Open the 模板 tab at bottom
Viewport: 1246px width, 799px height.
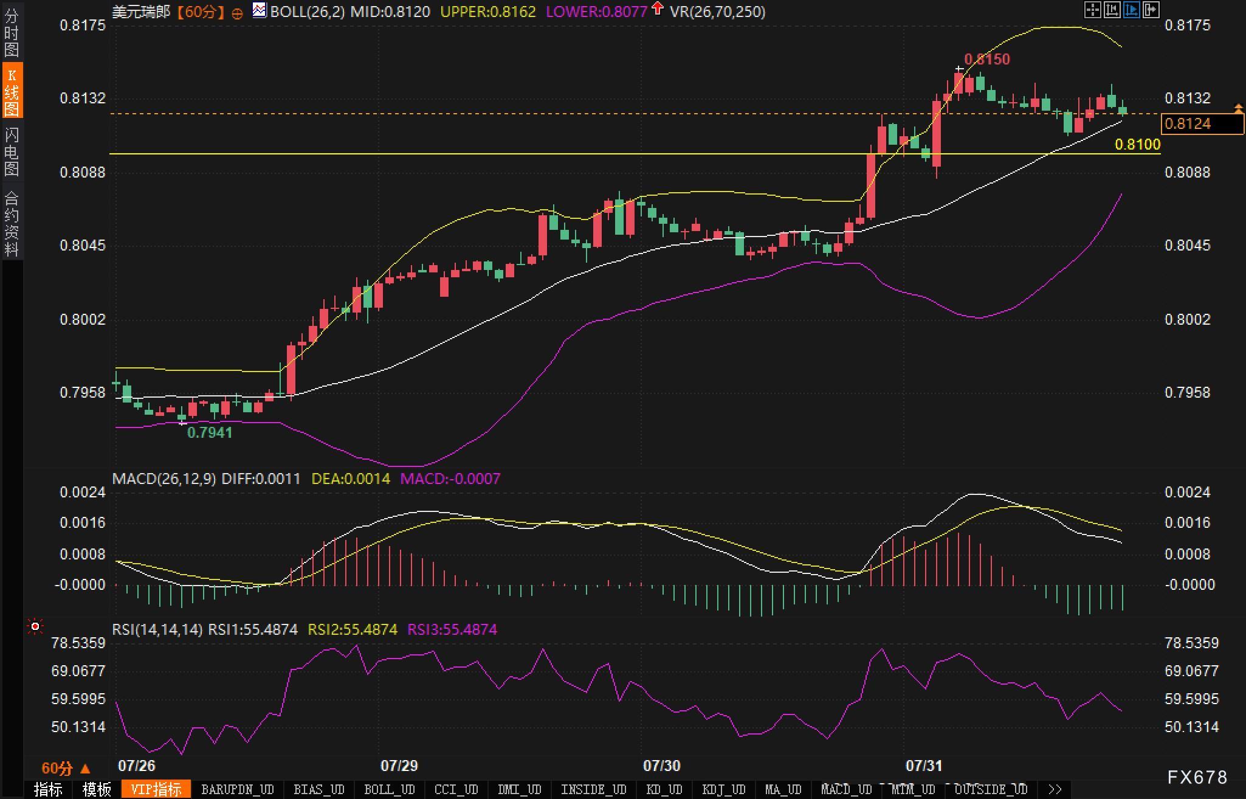coord(97,789)
